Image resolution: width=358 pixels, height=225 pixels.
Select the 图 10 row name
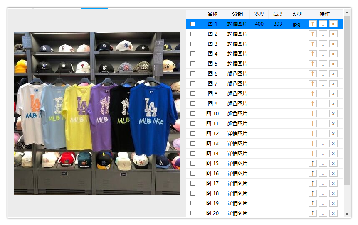[212, 113]
